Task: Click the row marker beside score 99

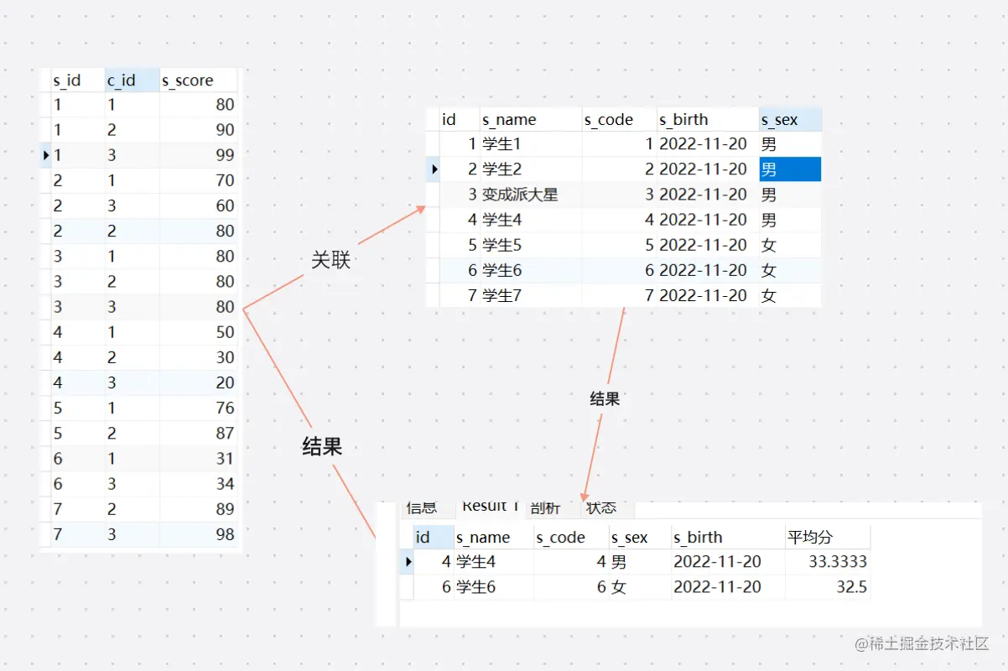Action: (x=44, y=155)
